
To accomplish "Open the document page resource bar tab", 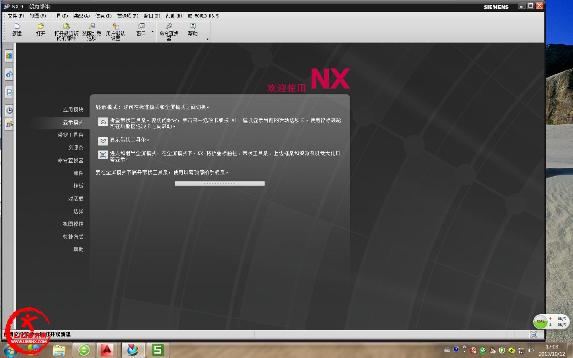I will [x=9, y=92].
